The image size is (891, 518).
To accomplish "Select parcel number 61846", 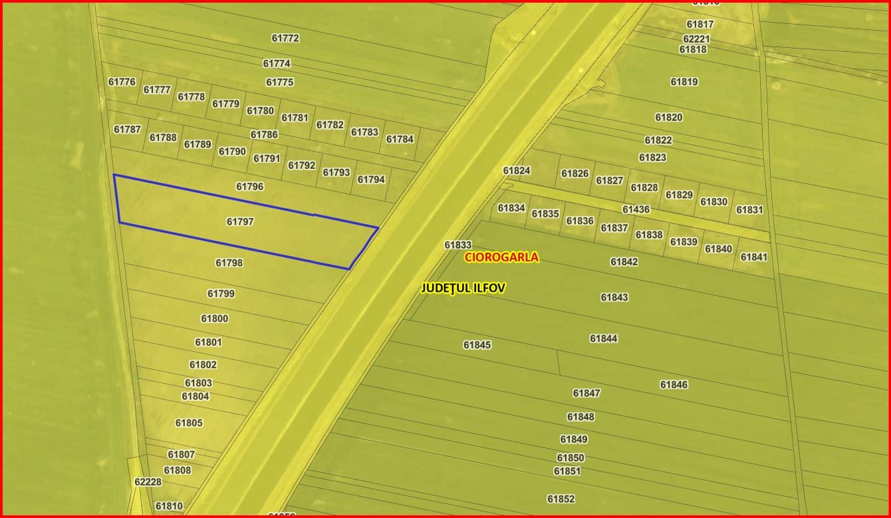I will (674, 384).
